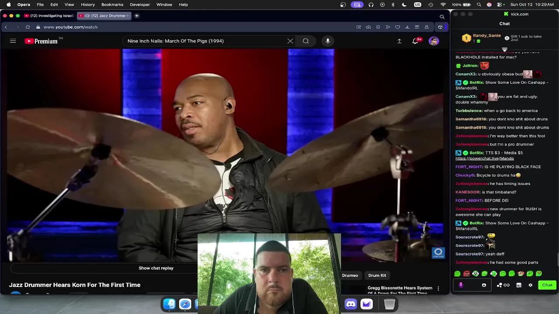Run the YouTube search magnifier button
The height and width of the screenshot is (314, 559).
306,41
